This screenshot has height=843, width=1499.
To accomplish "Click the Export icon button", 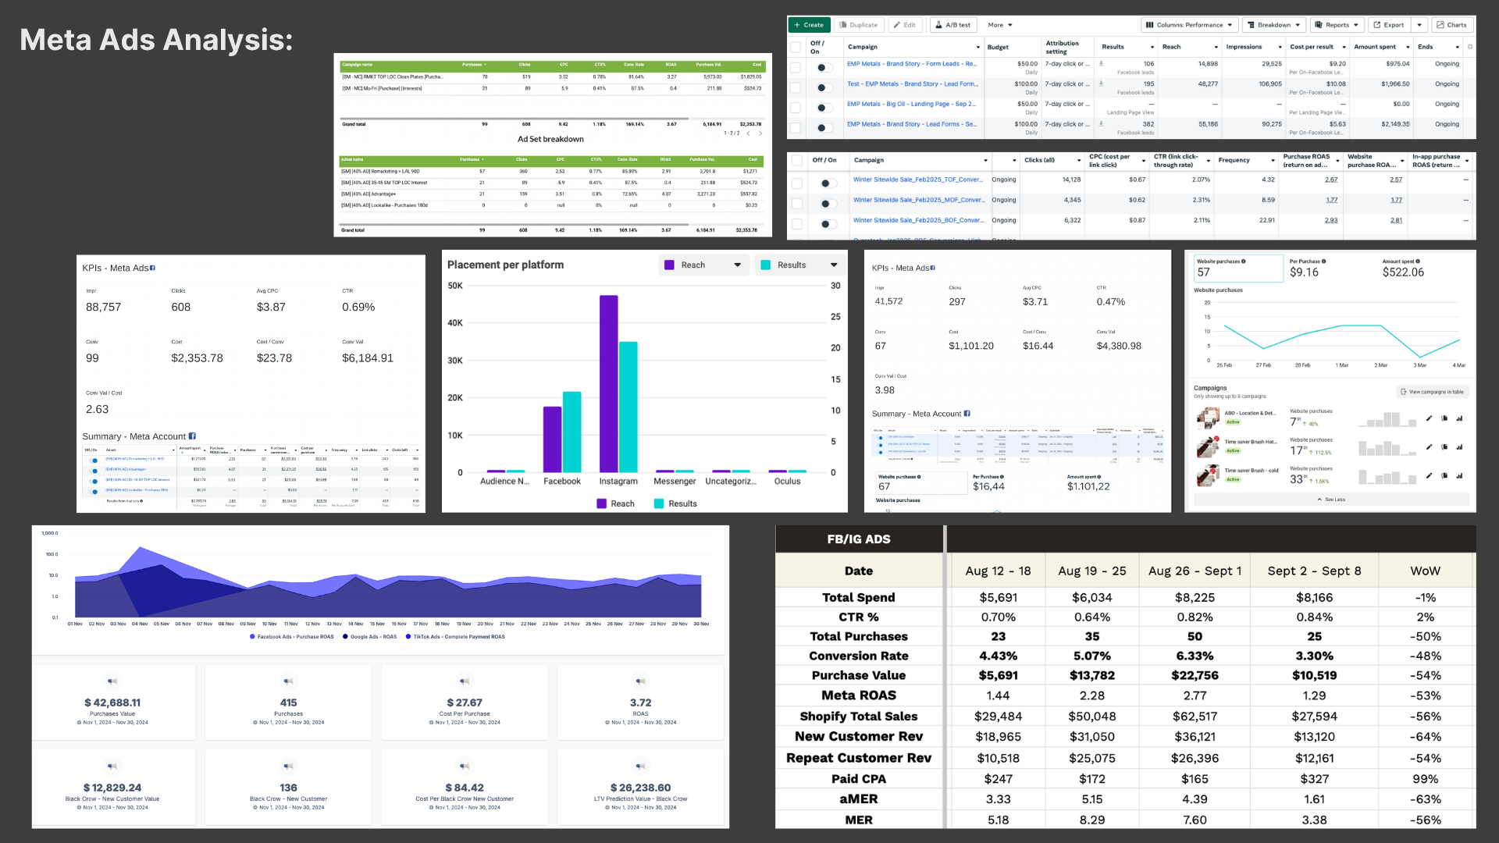I will (x=1389, y=25).
